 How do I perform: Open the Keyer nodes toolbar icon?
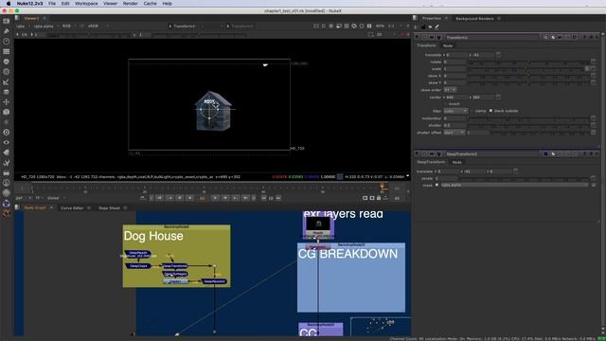point(7,81)
